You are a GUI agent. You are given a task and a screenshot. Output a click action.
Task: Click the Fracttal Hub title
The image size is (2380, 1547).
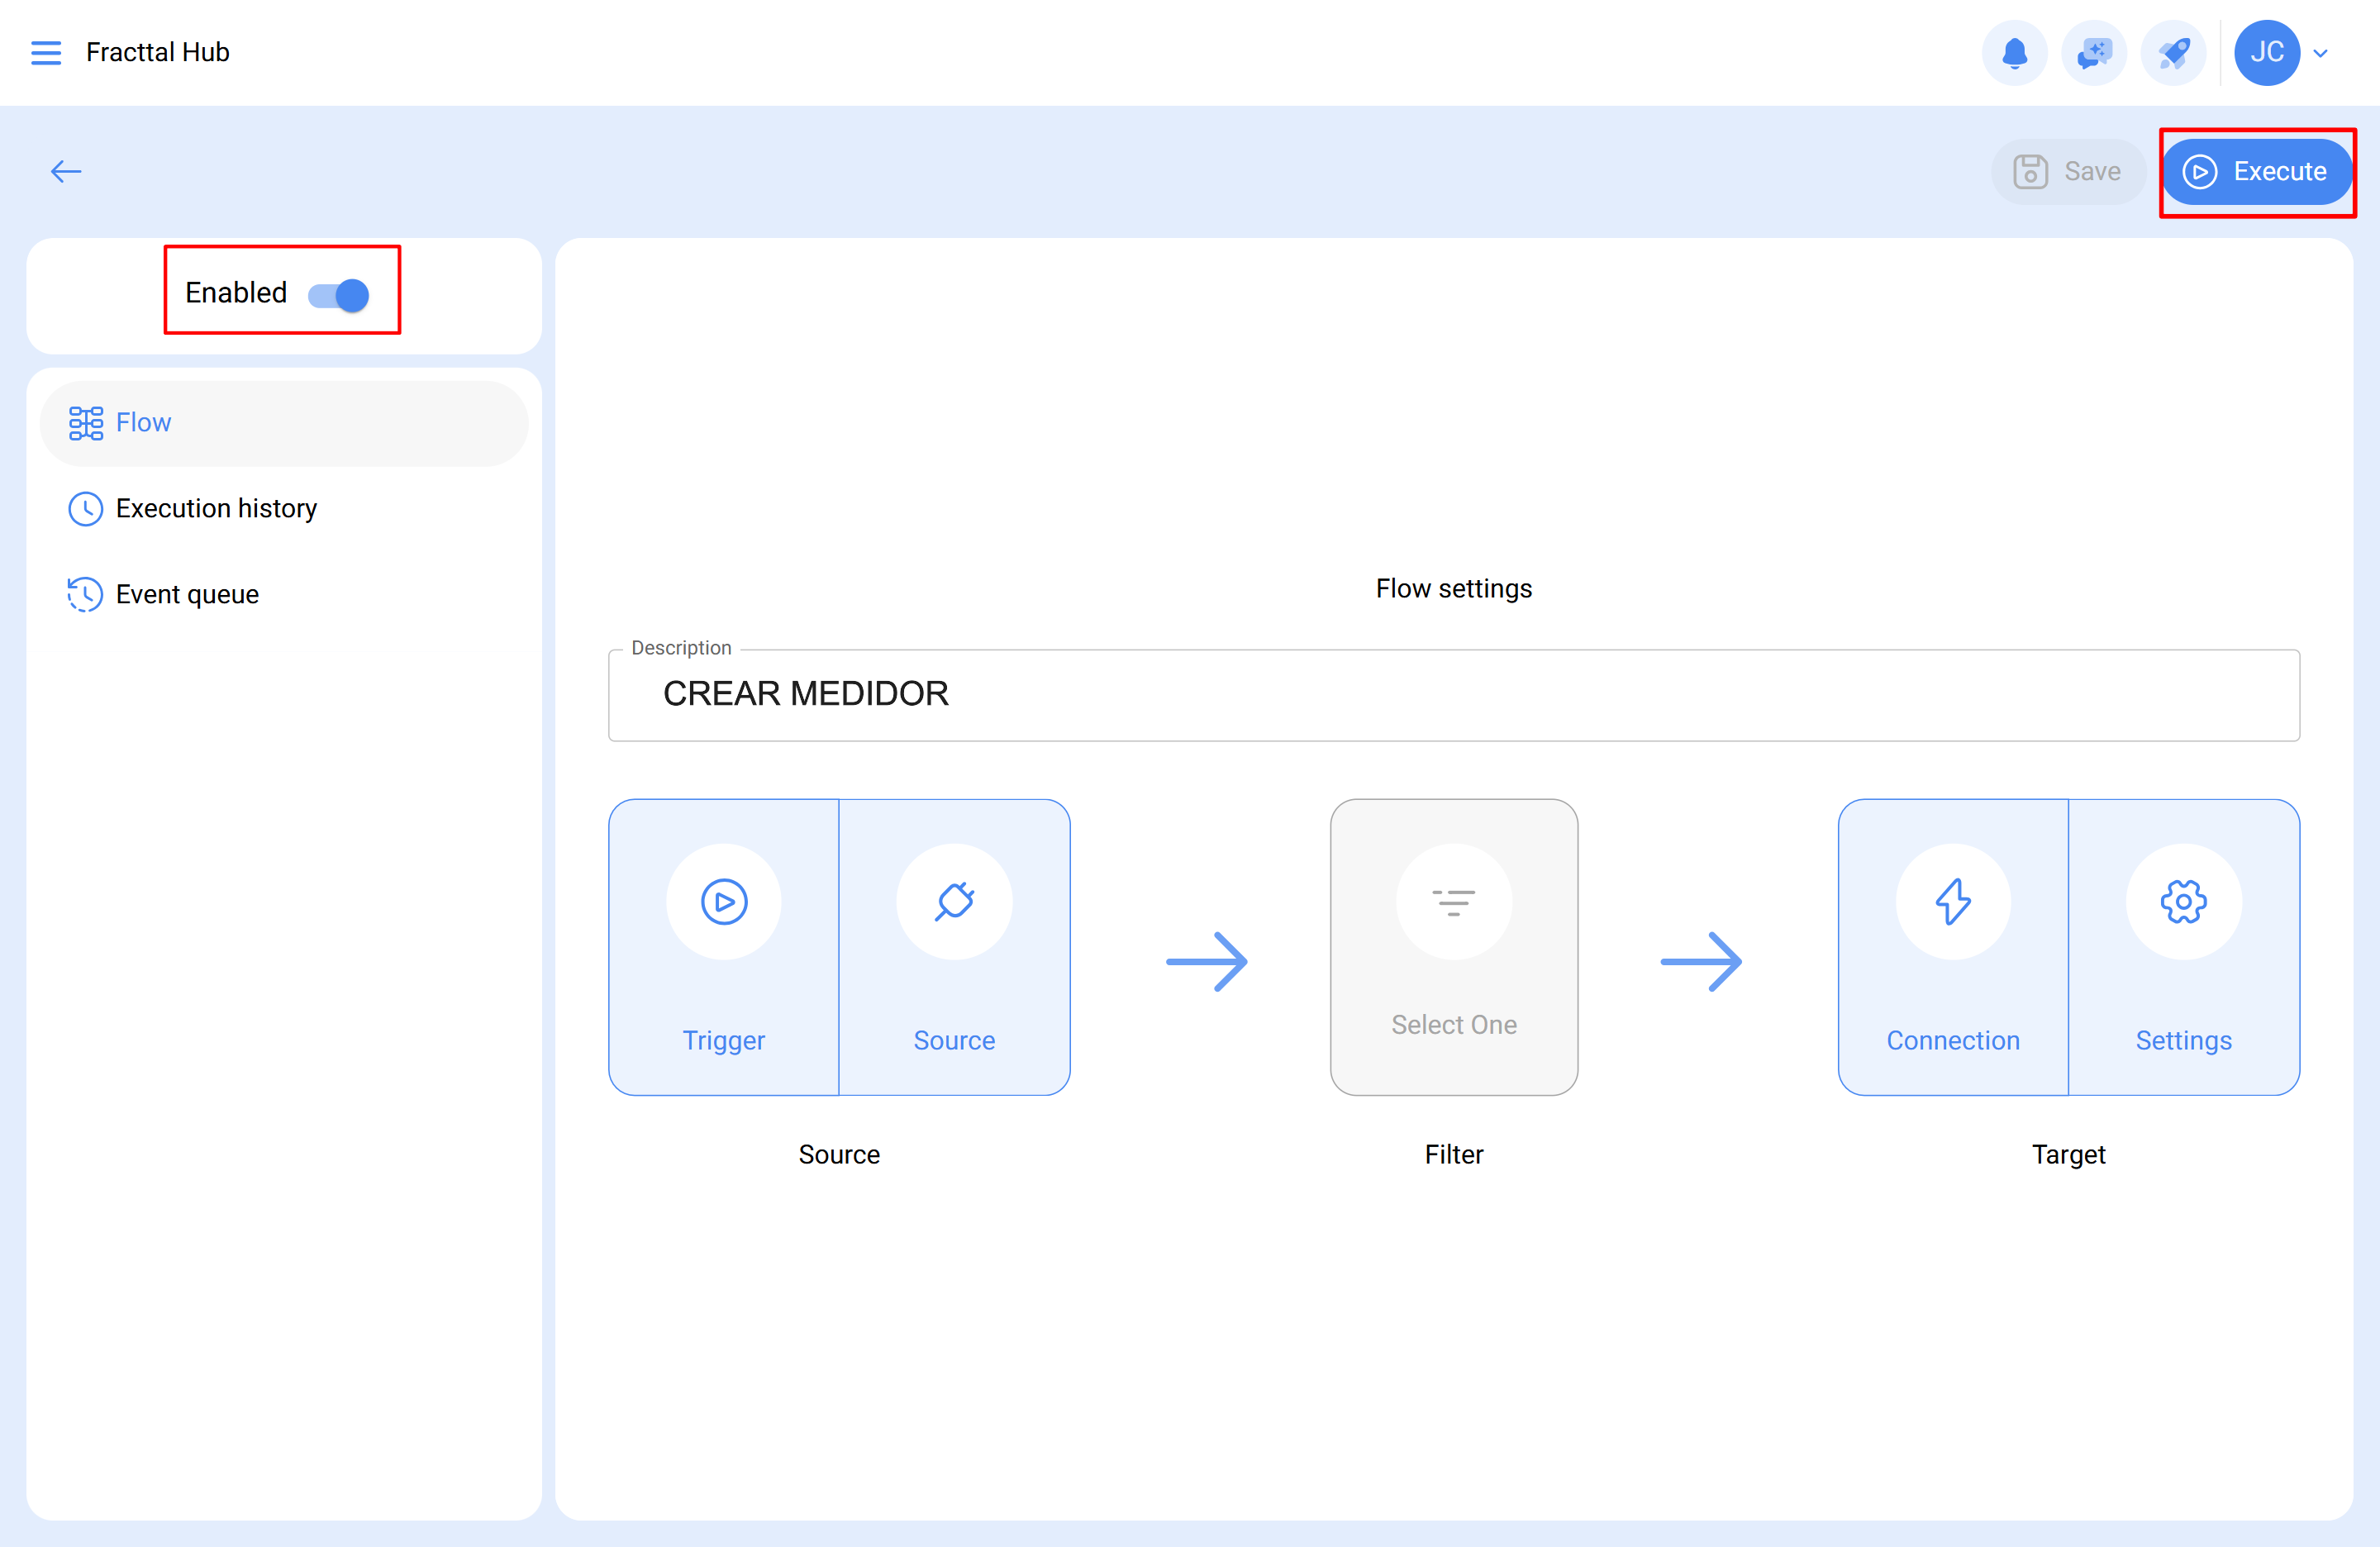coord(158,52)
